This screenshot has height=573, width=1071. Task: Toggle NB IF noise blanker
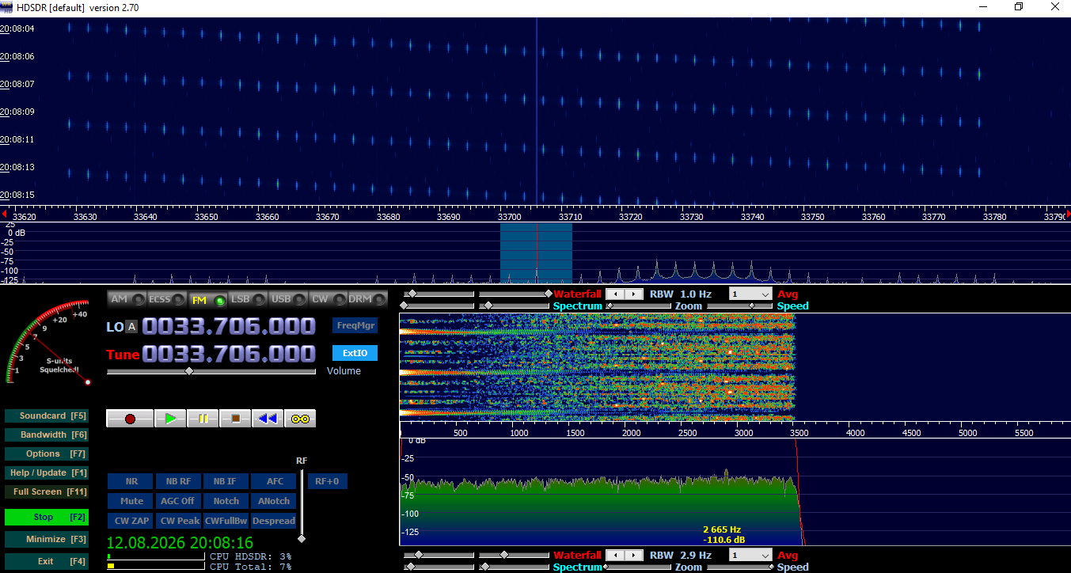(226, 481)
